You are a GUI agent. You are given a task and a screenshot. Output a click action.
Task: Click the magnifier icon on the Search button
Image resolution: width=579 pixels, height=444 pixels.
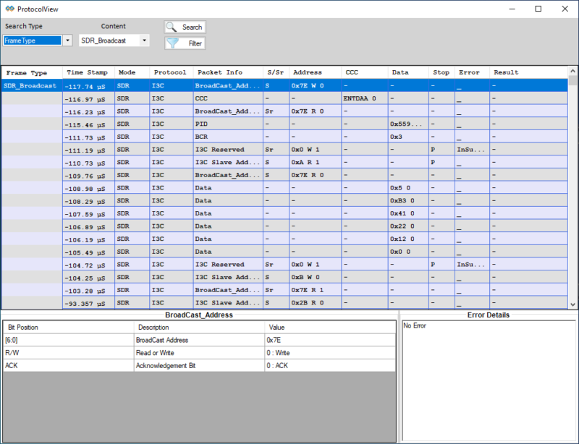[x=172, y=27]
